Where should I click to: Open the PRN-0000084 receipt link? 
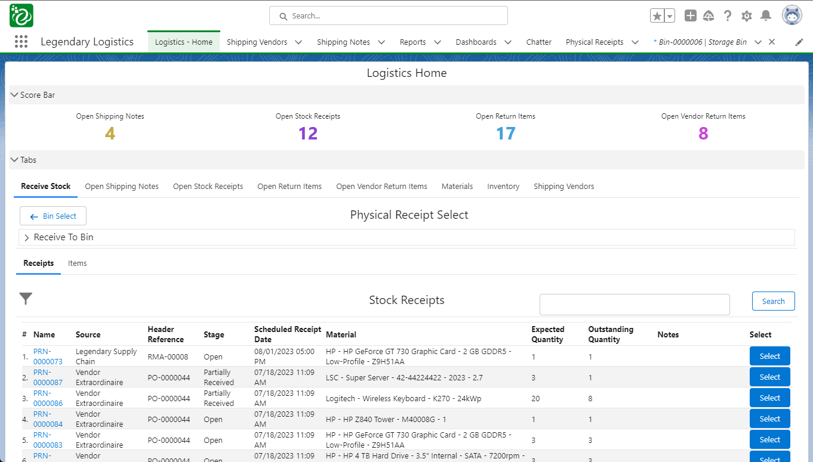point(48,419)
